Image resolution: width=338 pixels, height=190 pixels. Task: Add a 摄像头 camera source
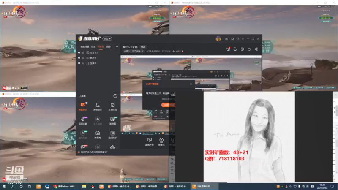click(x=161, y=142)
